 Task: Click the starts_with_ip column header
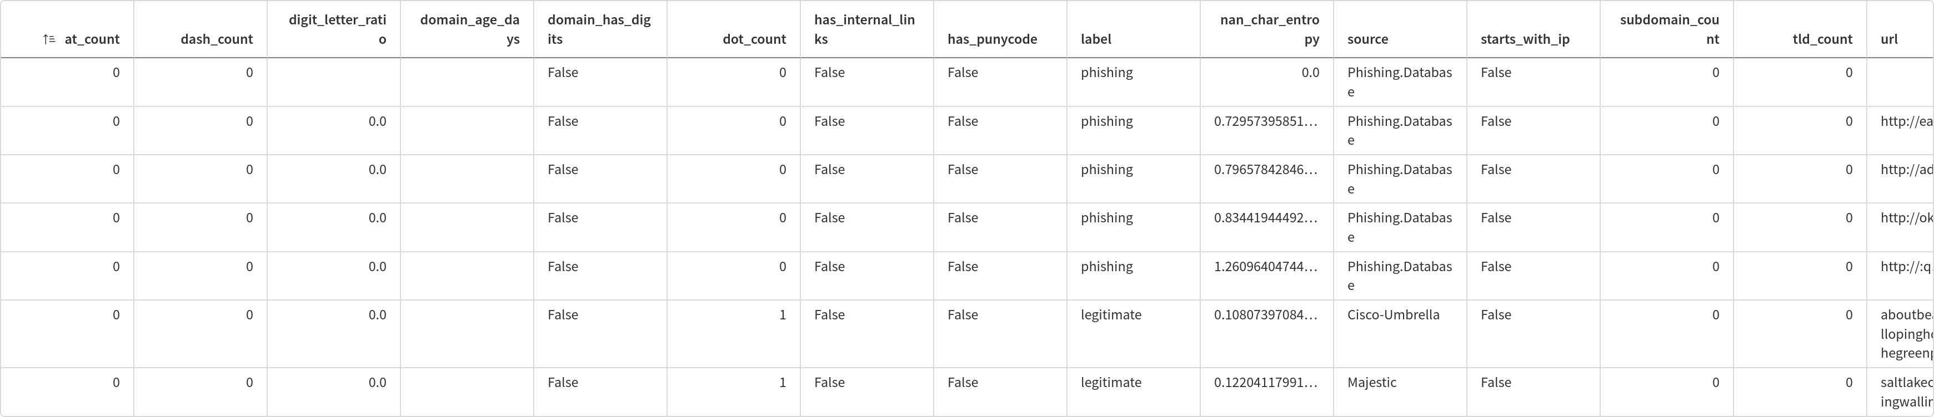(x=1524, y=39)
